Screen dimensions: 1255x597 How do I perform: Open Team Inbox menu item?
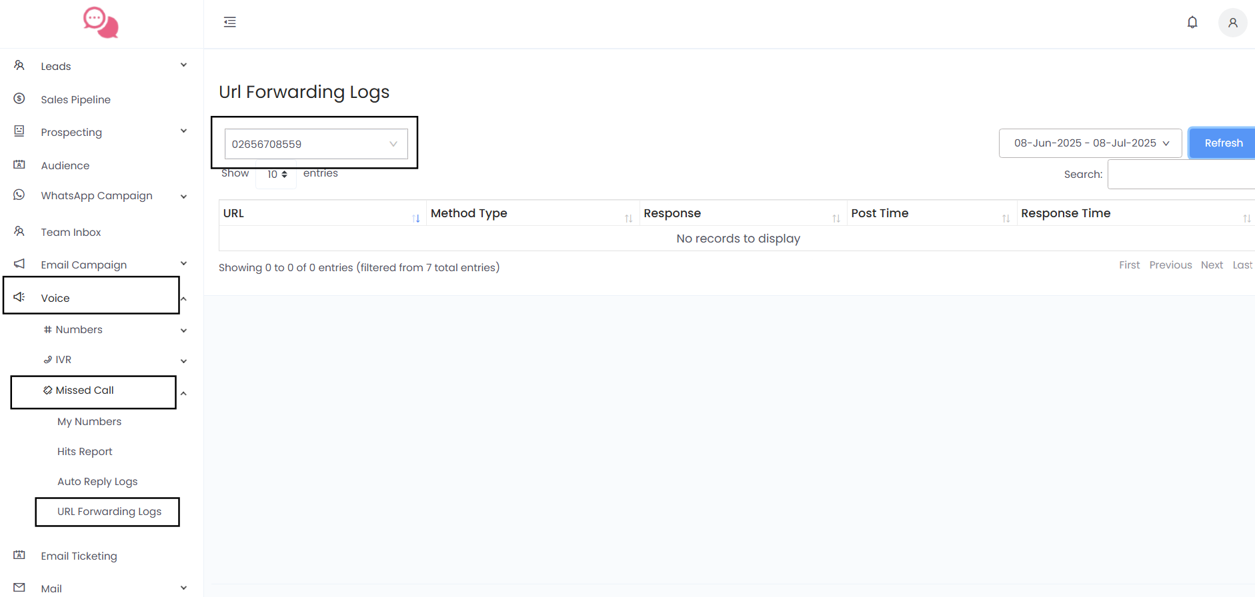[x=71, y=232]
